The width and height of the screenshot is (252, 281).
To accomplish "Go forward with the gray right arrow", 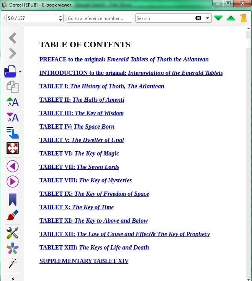I will (13, 53).
